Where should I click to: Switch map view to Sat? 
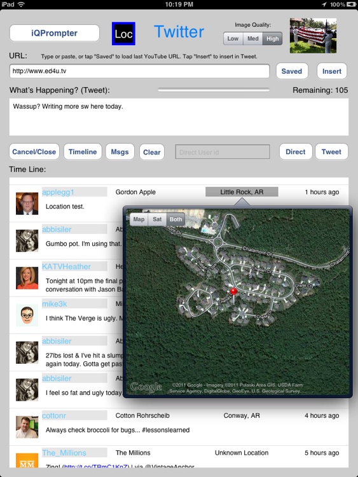[157, 219]
